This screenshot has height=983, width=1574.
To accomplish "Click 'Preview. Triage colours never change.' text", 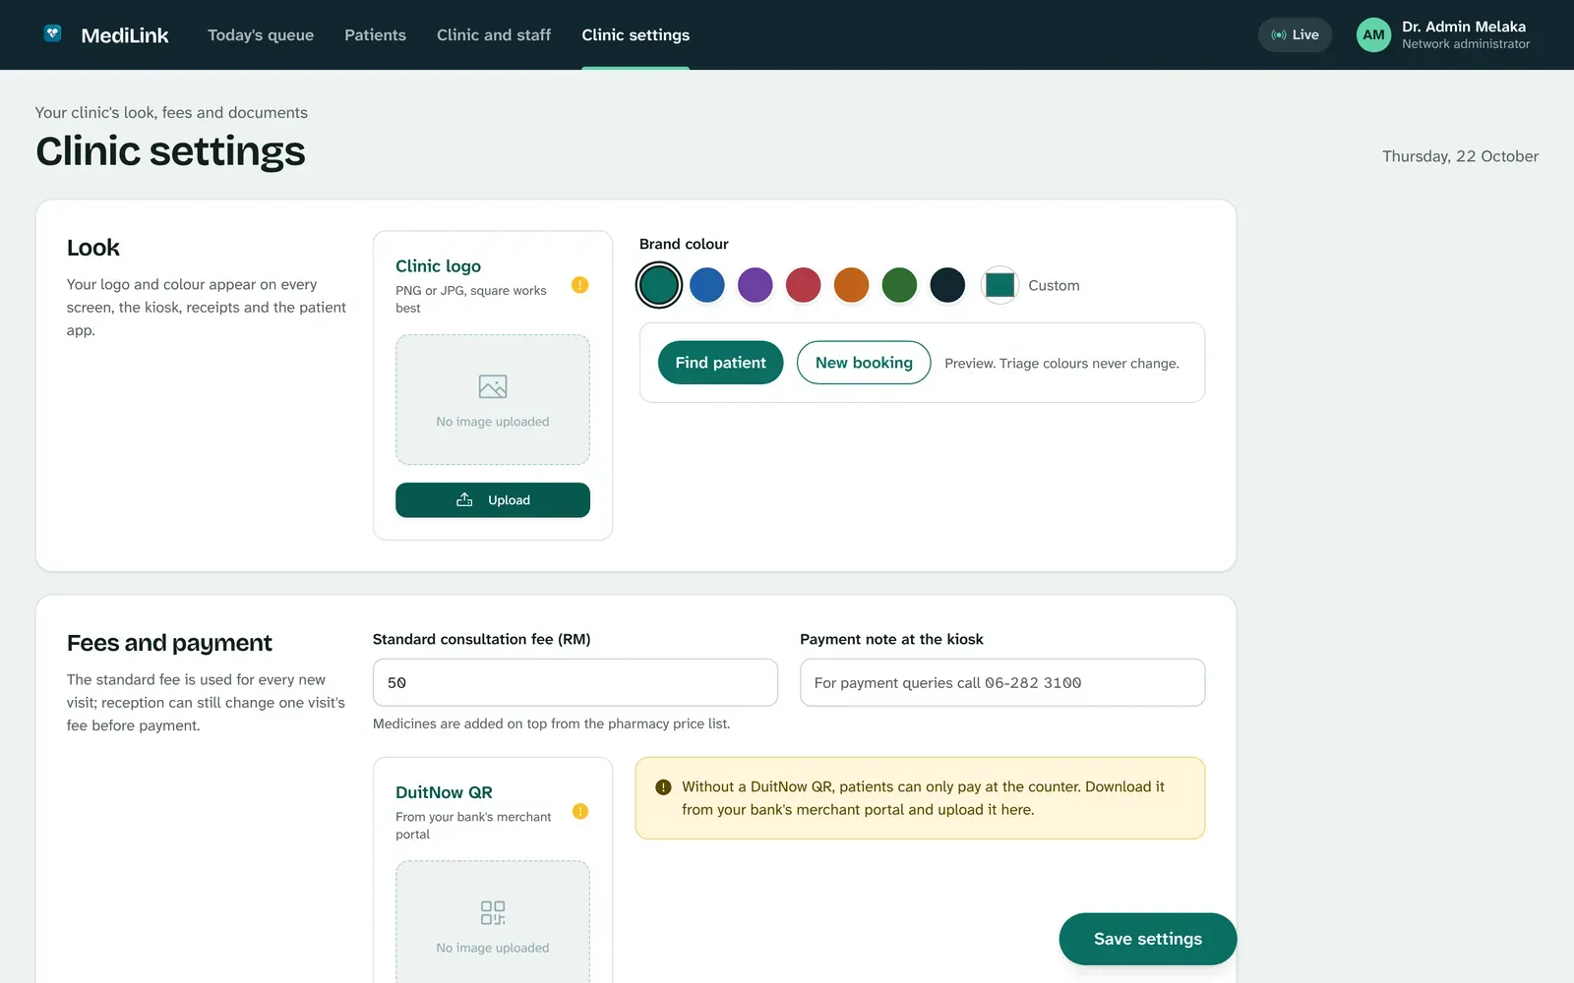I will coord(1061,364).
